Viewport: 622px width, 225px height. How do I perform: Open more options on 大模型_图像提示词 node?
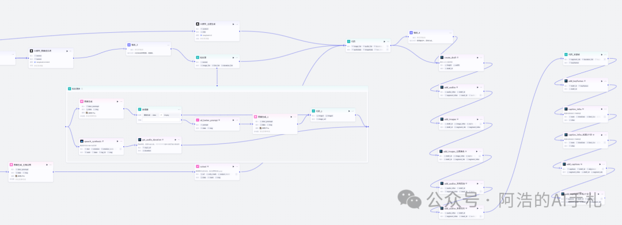pyautogui.click(x=71, y=51)
